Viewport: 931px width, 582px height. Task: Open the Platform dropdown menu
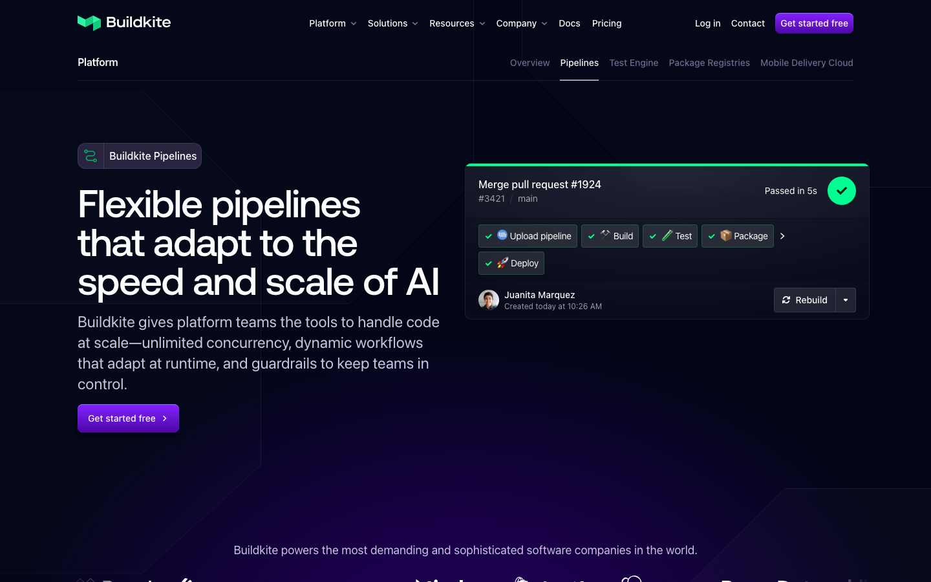tap(333, 23)
